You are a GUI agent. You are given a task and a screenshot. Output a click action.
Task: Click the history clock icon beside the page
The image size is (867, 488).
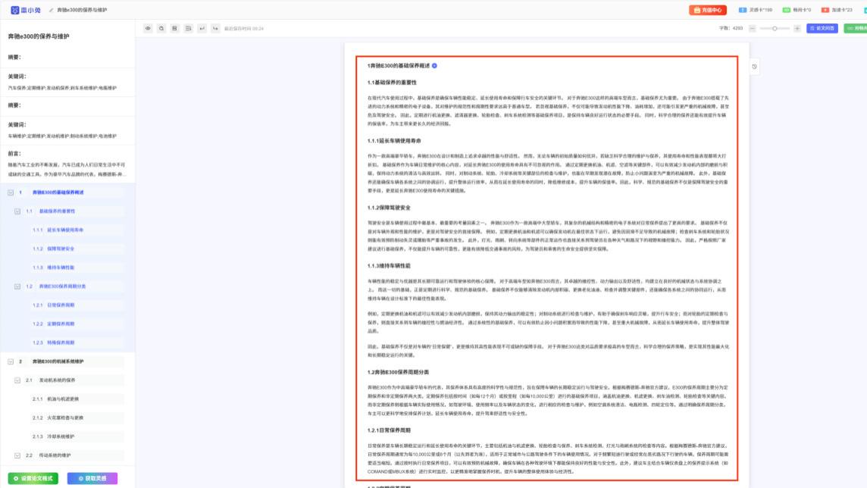(754, 67)
